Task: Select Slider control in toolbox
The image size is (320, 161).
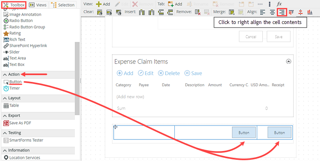Action: click(x=12, y=52)
